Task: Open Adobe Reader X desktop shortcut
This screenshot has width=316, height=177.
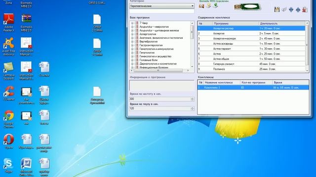Action: [x=9, y=23]
